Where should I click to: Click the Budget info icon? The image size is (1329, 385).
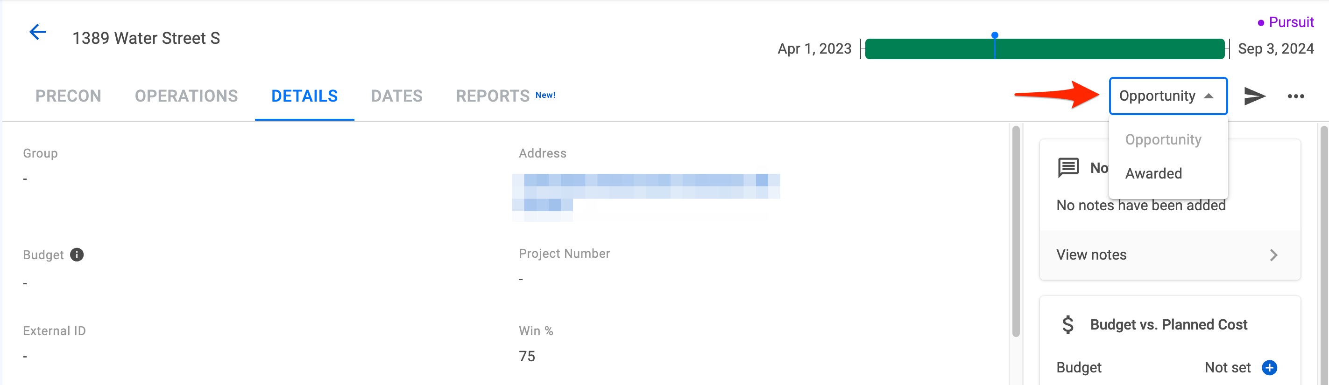[x=77, y=255]
